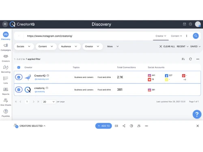Screen dimensions: 203x152
Task: Click the sort results icon
Action: 183,59
